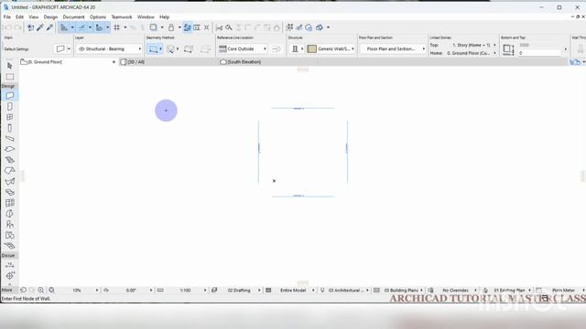Select the Morph tool in the toolbox
The image size is (586, 329).
click(10, 214)
